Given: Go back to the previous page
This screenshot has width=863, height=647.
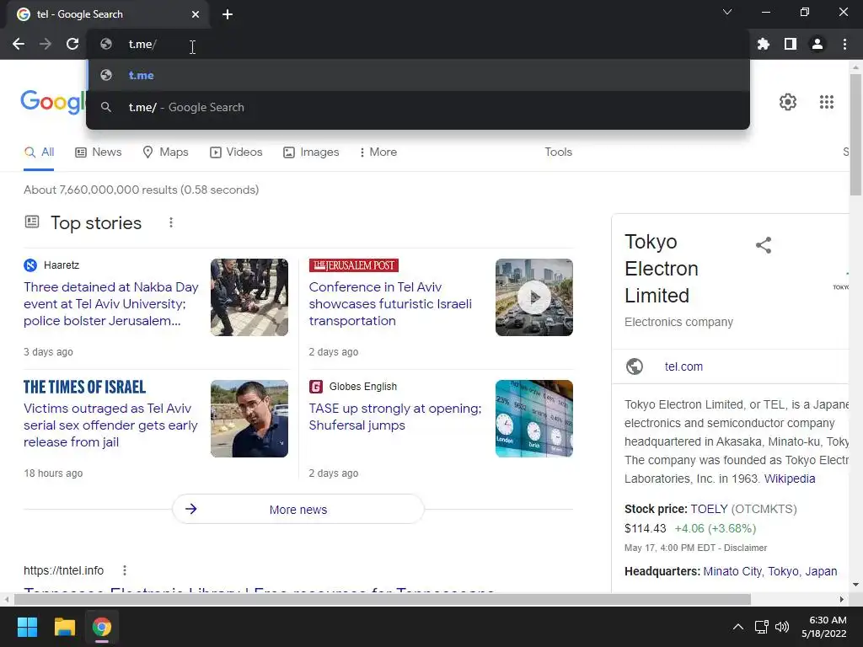Looking at the screenshot, I should coord(19,44).
